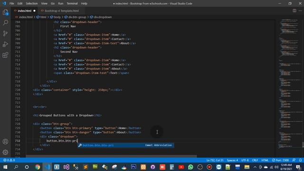
Task: Open the Selection menu
Action: pyautogui.click(x=32, y=3)
